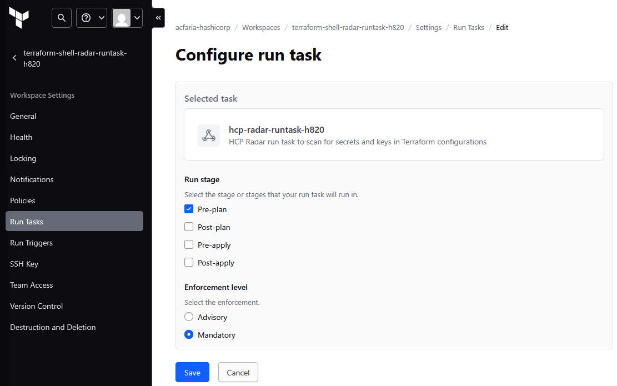Navigate to Workspaces in breadcrumb

(261, 27)
